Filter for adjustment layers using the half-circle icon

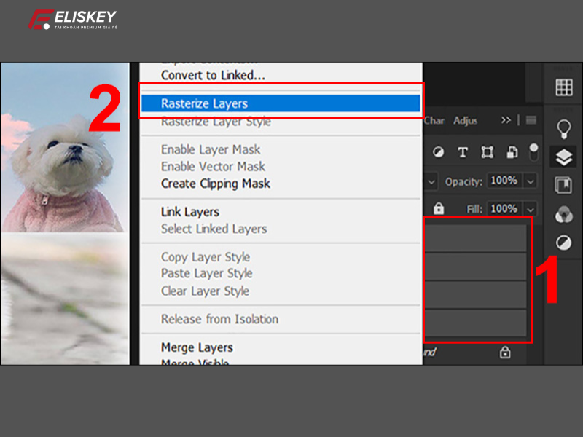(440, 152)
